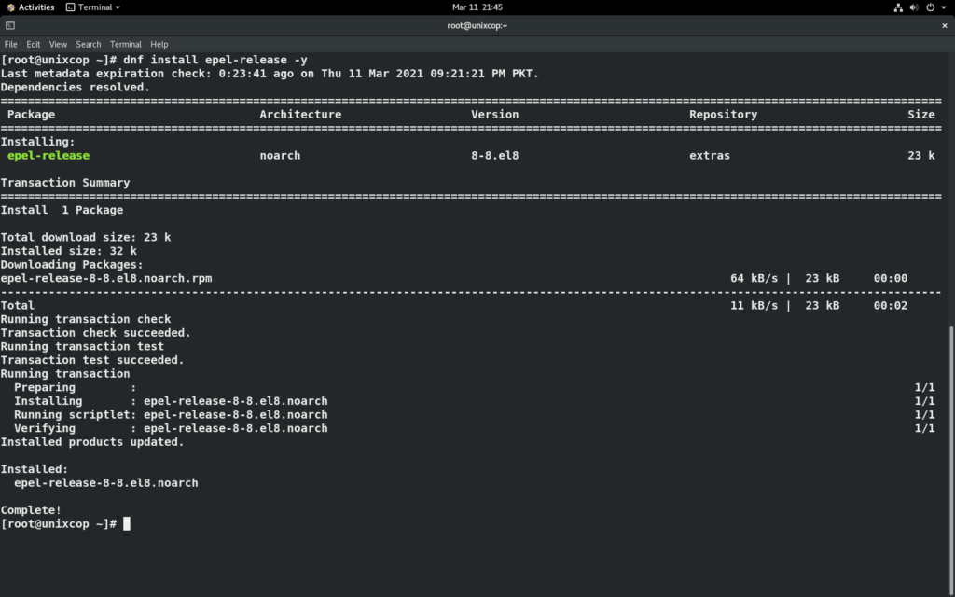955x597 pixels.
Task: Click the 'Complete!' message
Action: 31,510
